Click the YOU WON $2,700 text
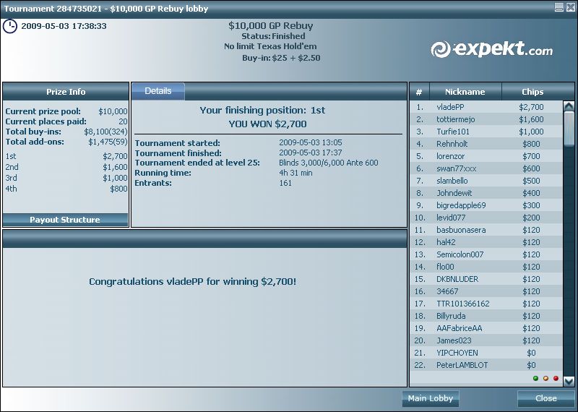 (x=267, y=124)
